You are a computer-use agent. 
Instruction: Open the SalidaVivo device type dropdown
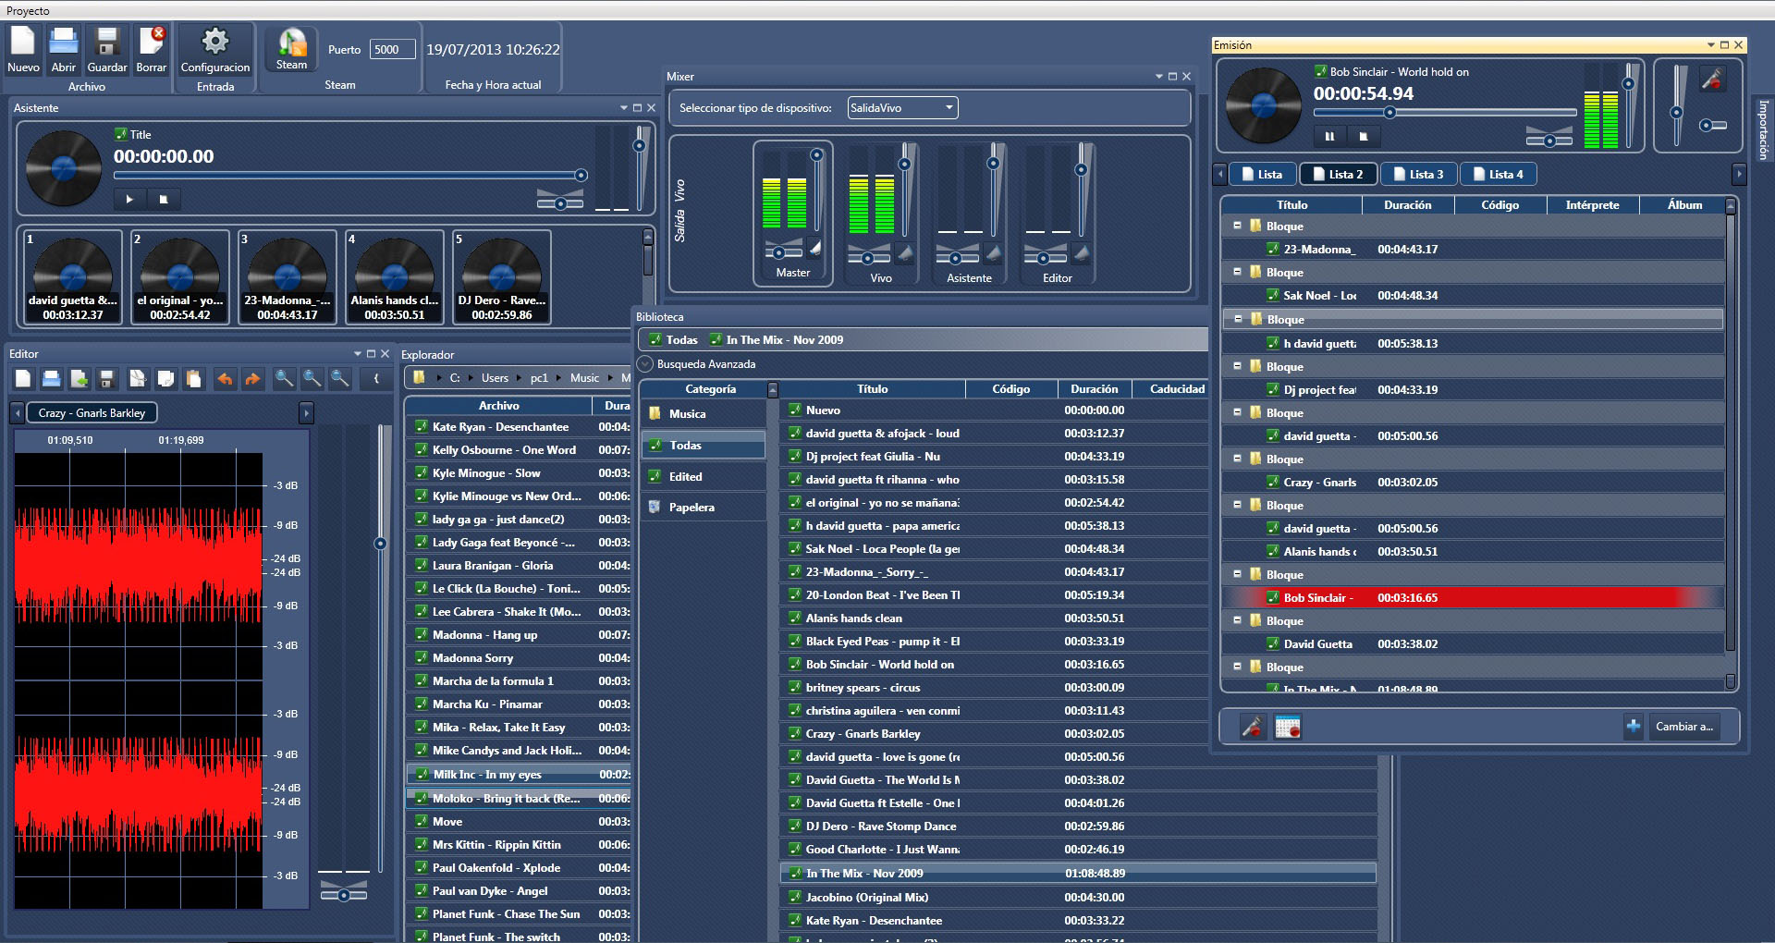click(x=902, y=108)
